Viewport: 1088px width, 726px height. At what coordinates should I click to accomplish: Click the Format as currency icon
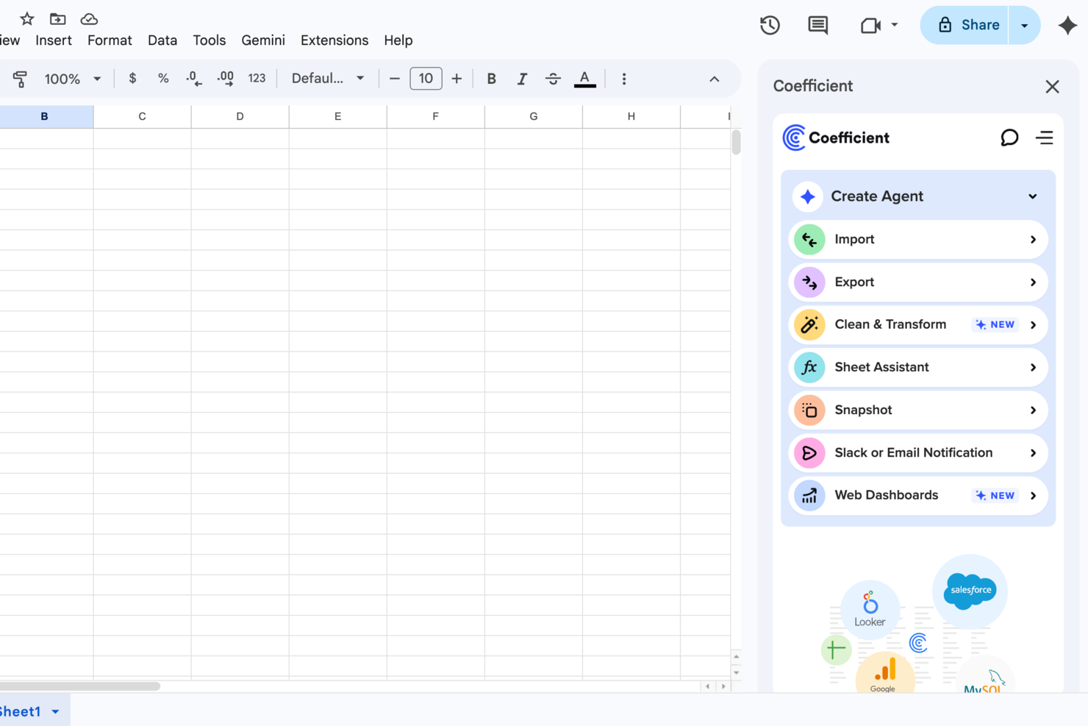pyautogui.click(x=132, y=79)
